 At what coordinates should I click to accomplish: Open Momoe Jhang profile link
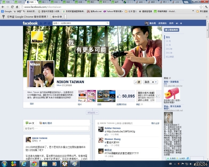(112, 139)
